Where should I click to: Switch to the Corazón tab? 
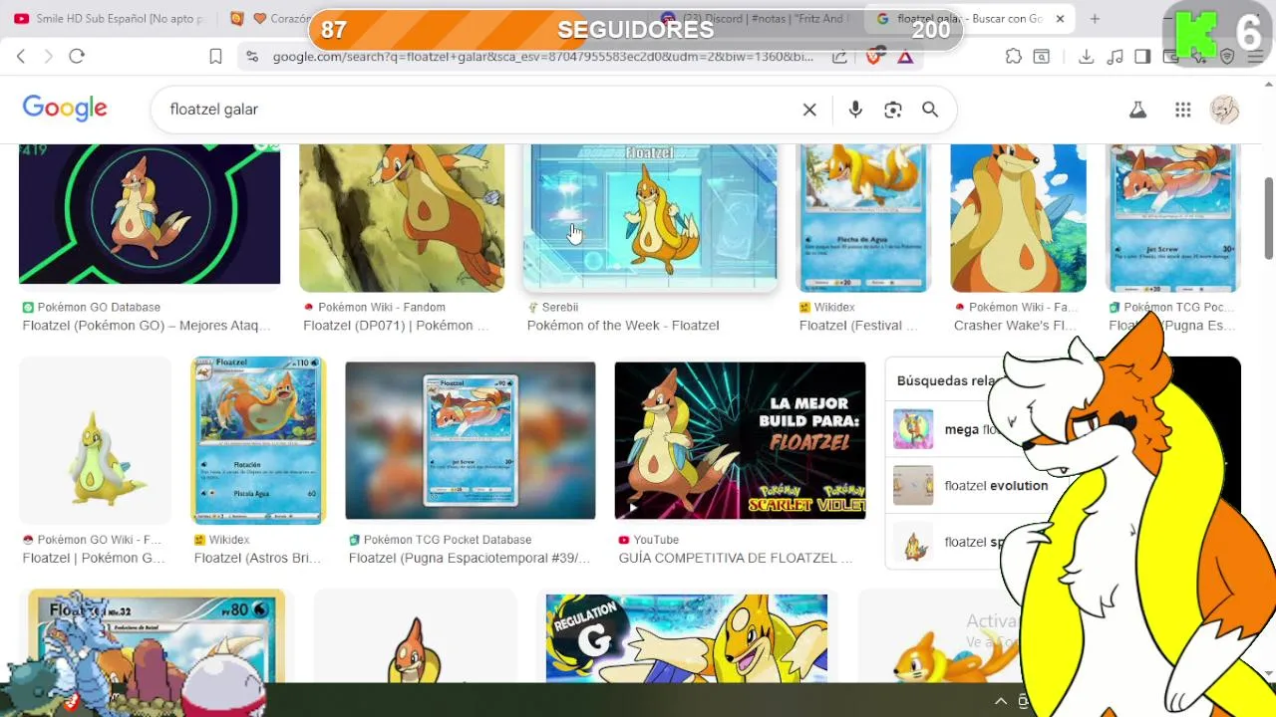click(269, 19)
